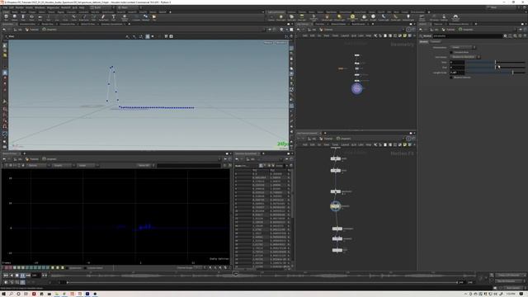Click the Length Scale value field
Screen dimensions: 528x297
point(457,72)
